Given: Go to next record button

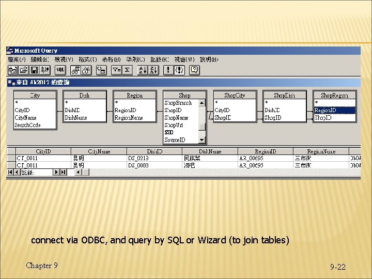Looking at the screenshot, I should click(56, 172).
